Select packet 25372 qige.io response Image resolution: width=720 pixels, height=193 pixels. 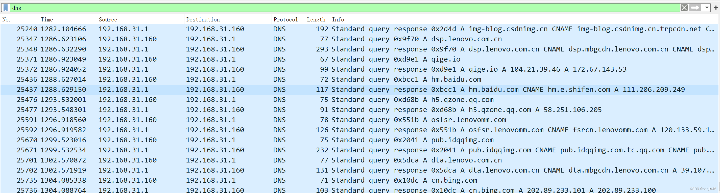tap(359, 69)
